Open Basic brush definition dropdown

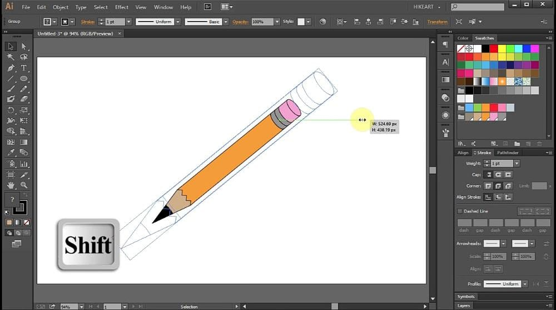(226, 22)
